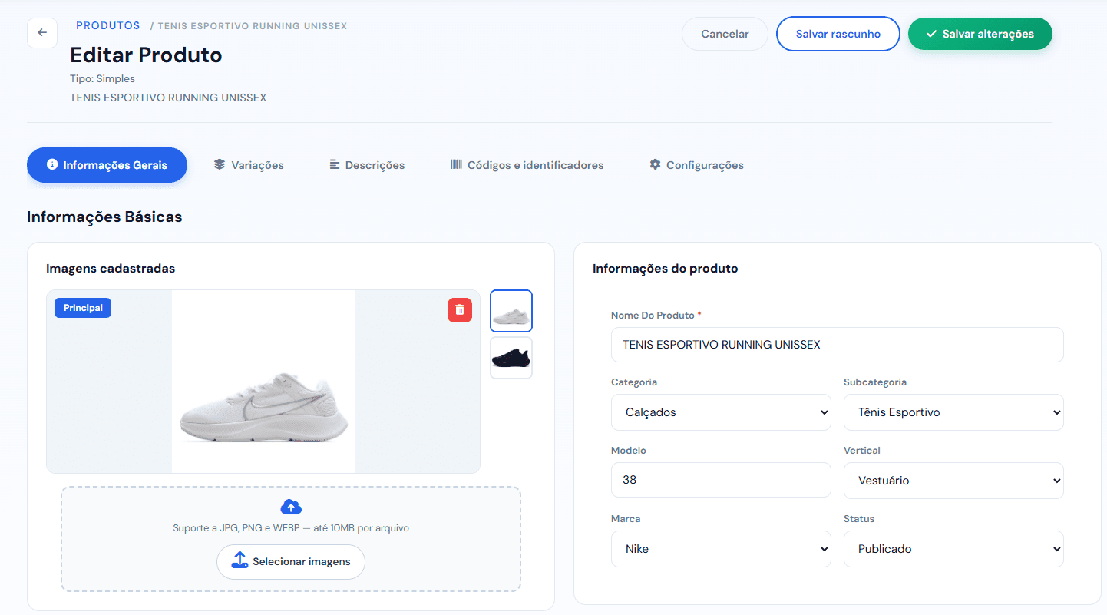Click the upload cloud icon
This screenshot has width=1107, height=615.
[x=291, y=506]
